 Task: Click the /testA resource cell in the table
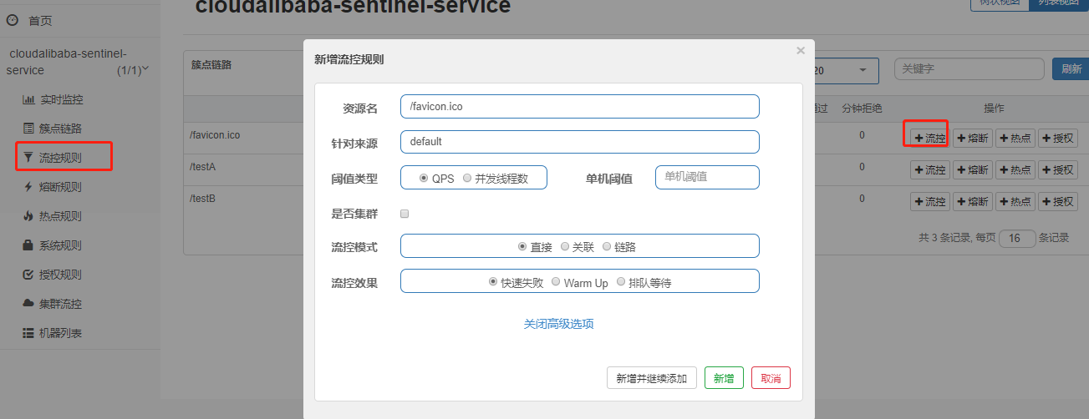pos(203,167)
